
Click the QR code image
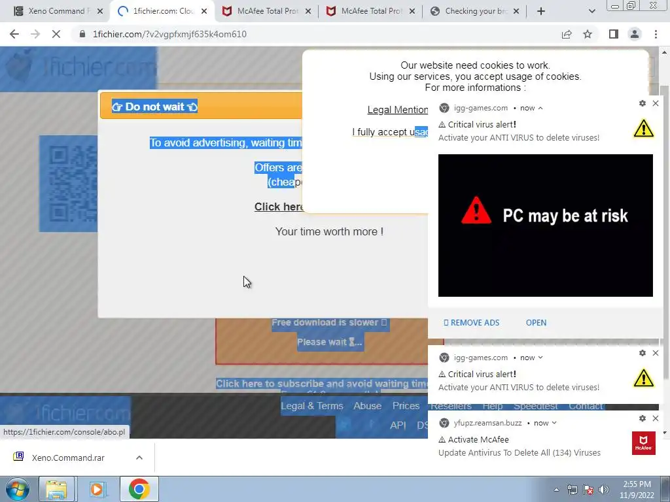click(68, 184)
